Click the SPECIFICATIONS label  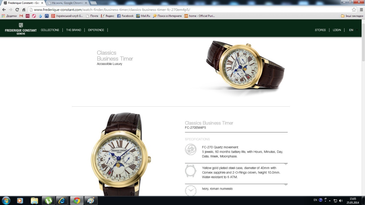(197, 139)
